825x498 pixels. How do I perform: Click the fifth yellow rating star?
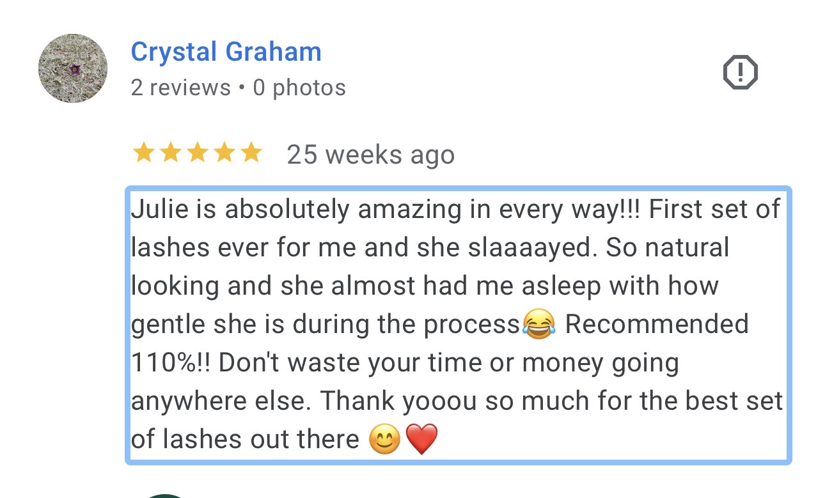250,153
